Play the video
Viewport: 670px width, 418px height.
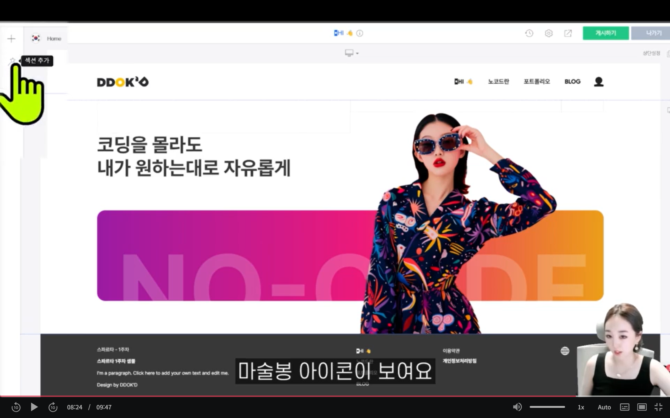click(34, 407)
